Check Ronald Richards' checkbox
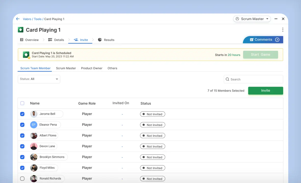Viewport: 301px width, 183px height. 22,179
